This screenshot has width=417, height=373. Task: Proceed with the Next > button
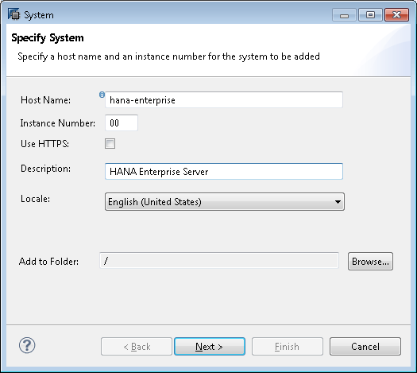(x=210, y=347)
